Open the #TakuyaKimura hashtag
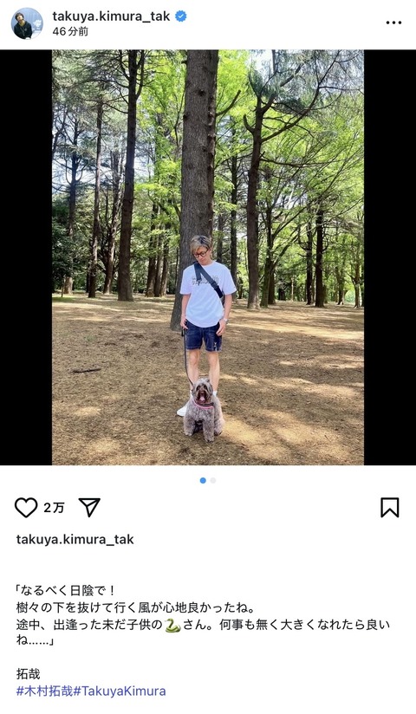416x714 pixels. click(x=120, y=691)
